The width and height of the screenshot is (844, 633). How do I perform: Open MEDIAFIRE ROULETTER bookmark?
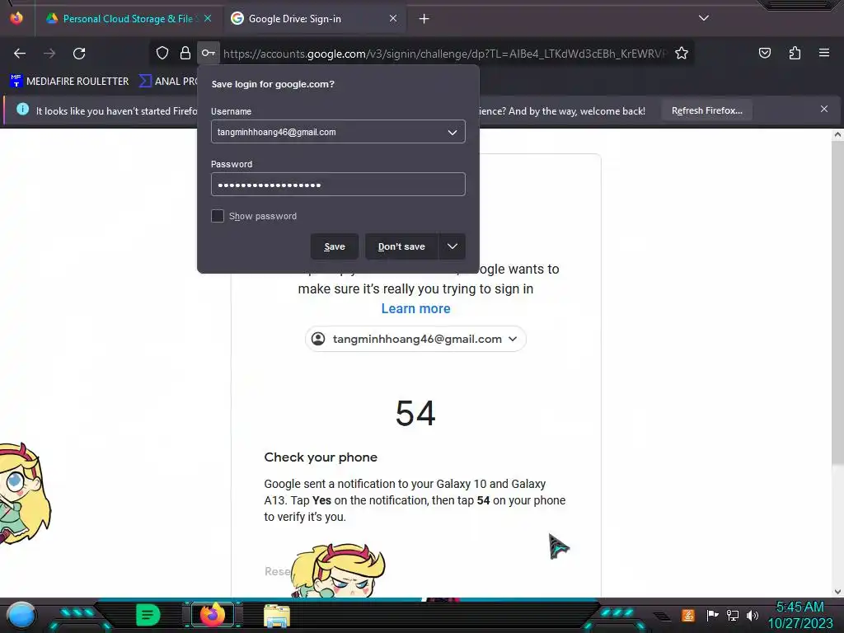[x=69, y=82]
